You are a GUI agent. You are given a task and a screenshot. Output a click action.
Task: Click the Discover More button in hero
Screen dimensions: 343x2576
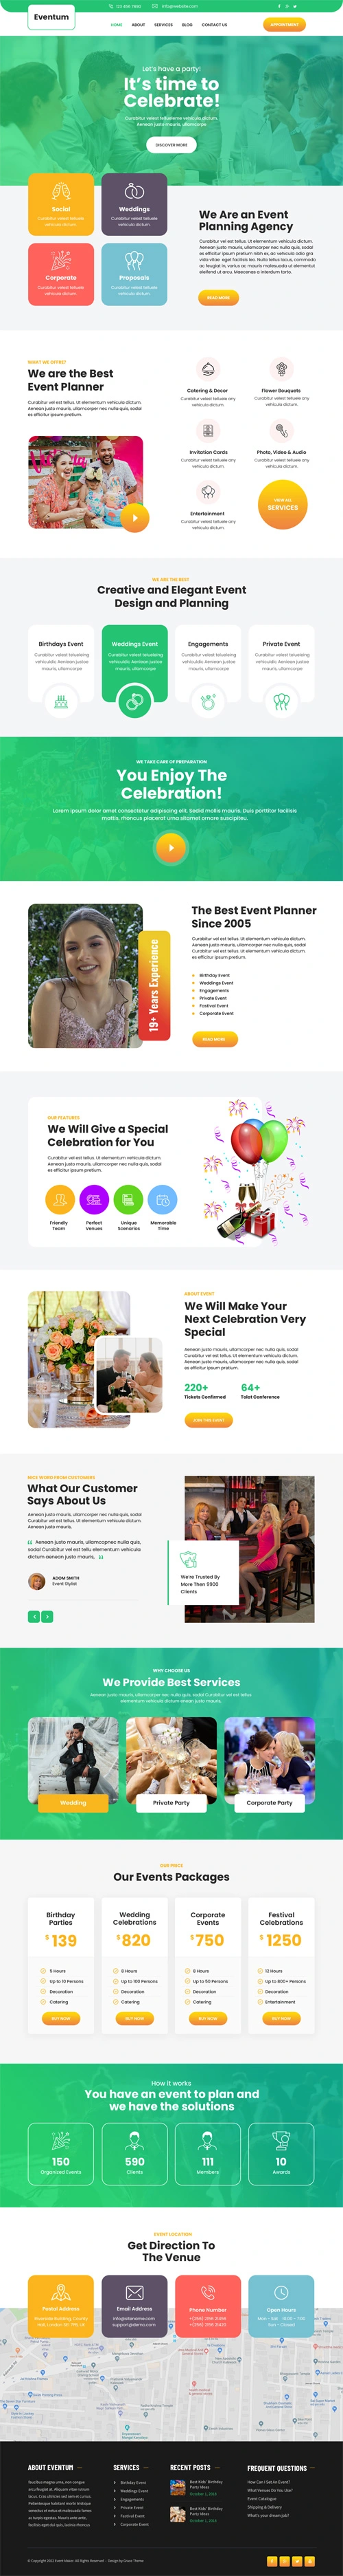click(x=171, y=144)
